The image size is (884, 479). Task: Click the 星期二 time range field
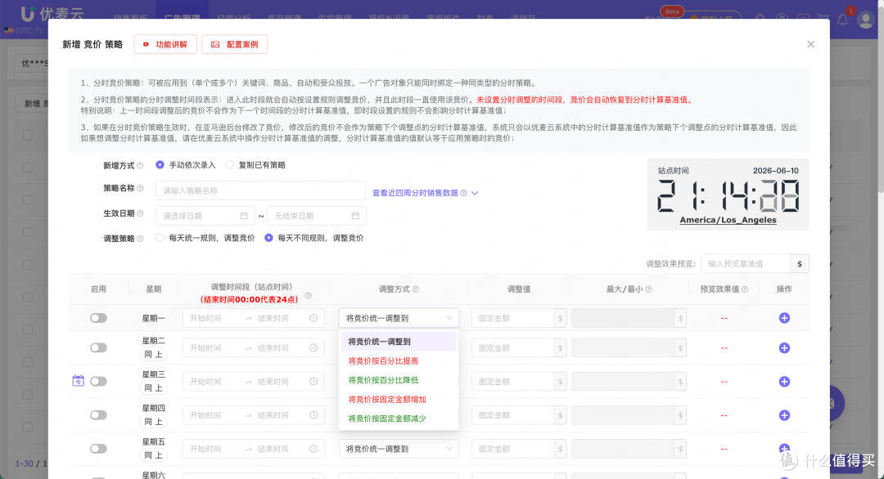[x=254, y=348]
